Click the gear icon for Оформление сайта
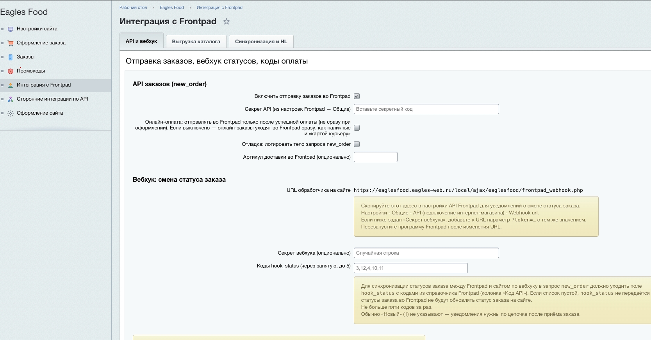The height and width of the screenshot is (340, 651). (11, 113)
